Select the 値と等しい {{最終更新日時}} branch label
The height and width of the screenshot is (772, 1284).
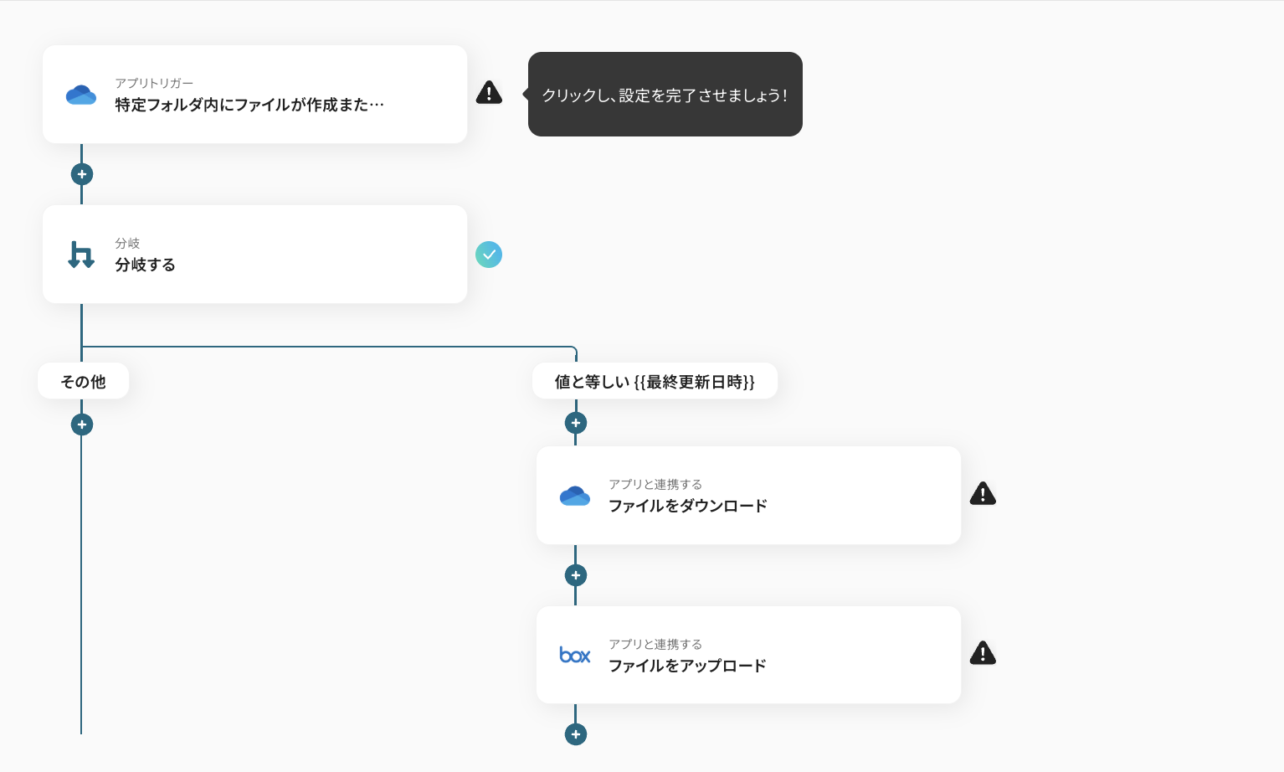click(655, 381)
